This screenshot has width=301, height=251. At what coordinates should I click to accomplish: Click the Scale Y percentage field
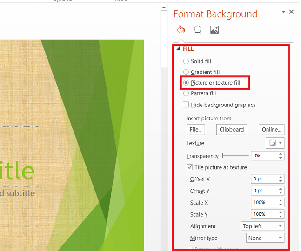(264, 214)
